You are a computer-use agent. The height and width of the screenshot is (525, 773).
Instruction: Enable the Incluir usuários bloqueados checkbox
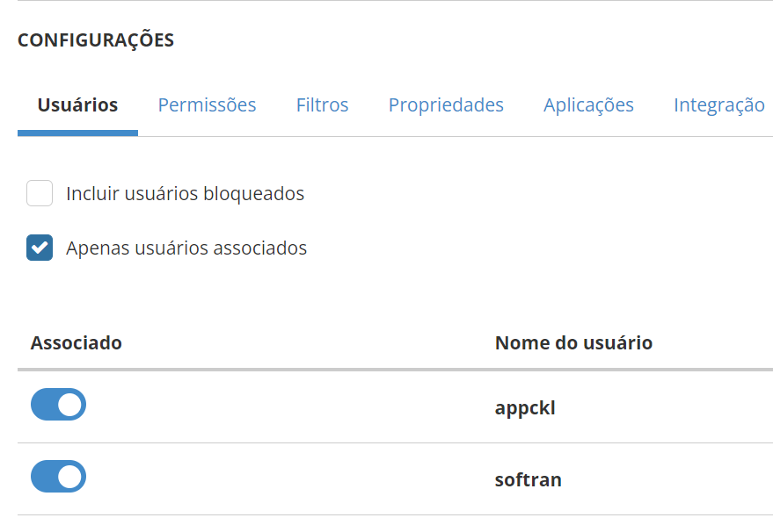click(x=40, y=193)
